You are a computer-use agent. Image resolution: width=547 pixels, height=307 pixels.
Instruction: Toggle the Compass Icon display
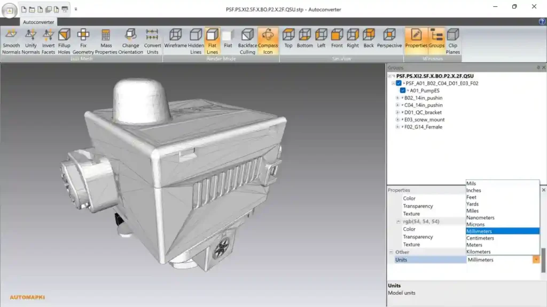coord(268,42)
